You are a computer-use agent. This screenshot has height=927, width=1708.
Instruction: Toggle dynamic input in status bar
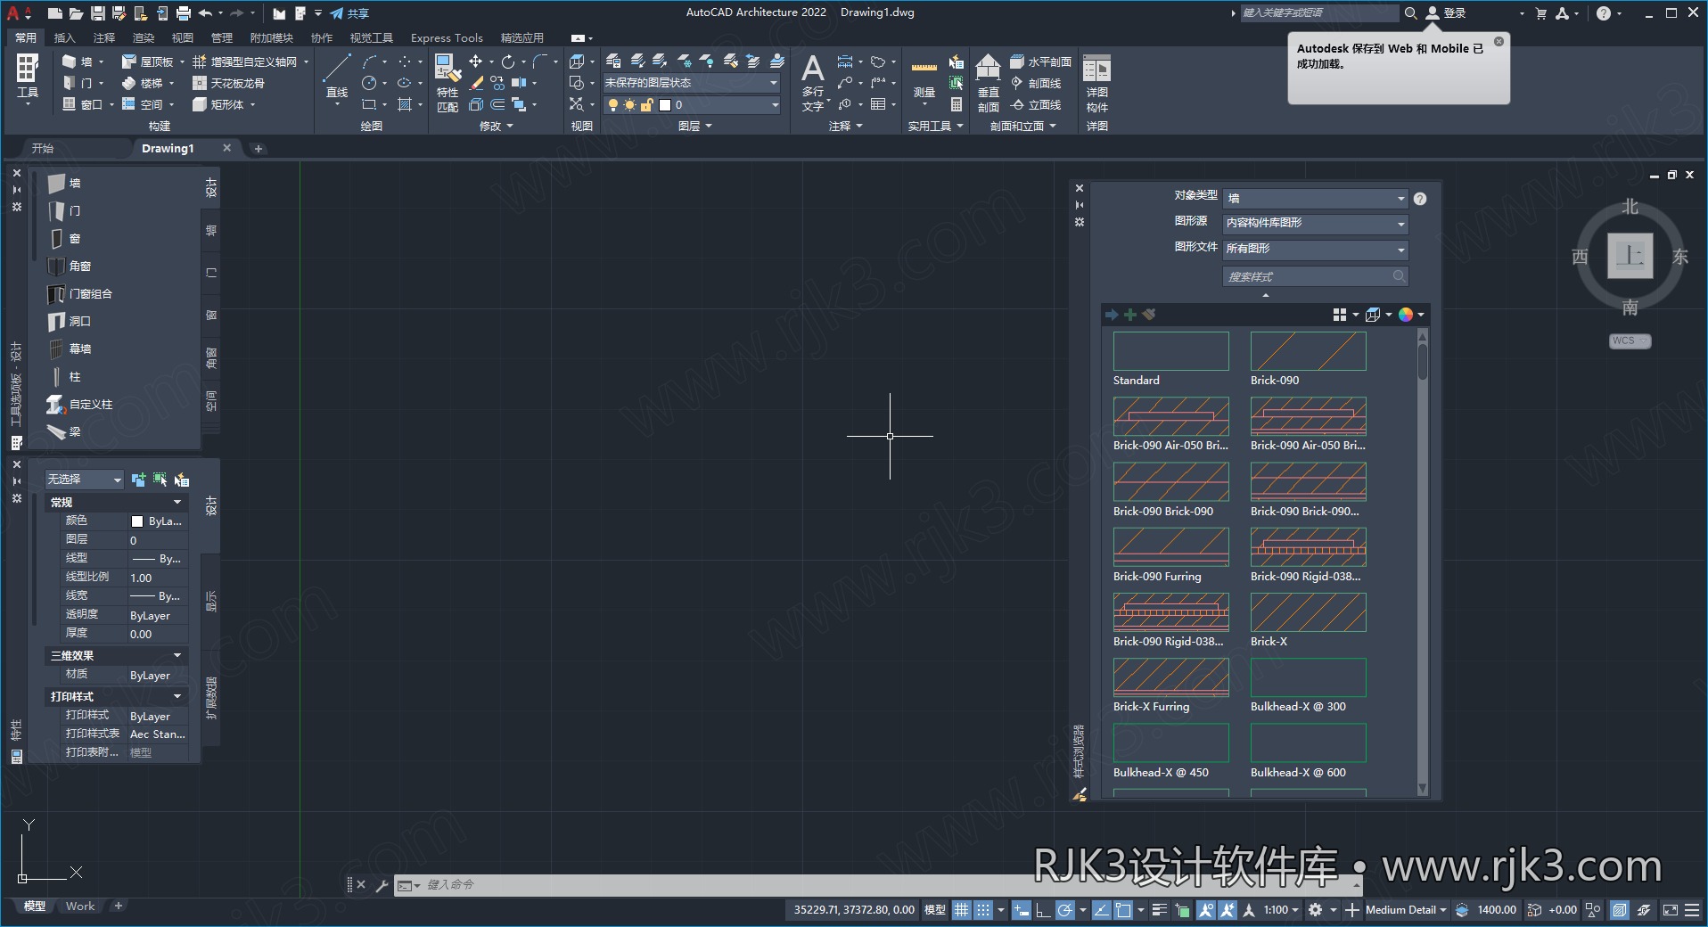1022,910
